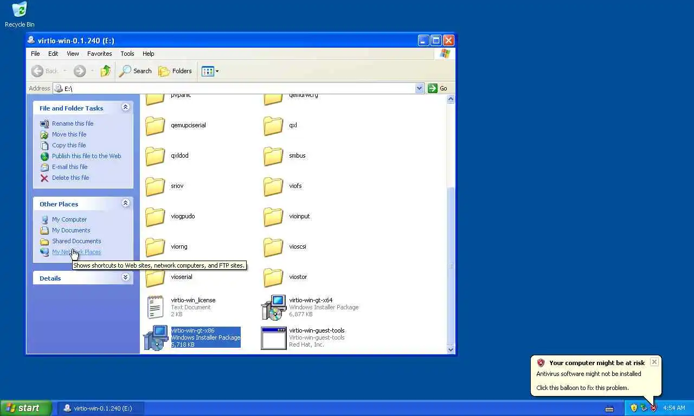Click the 4:54 AM system clock
Viewport: 694px width, 416px height.
(674, 408)
